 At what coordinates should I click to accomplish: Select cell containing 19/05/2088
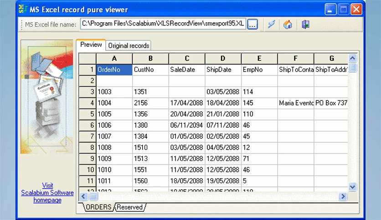(x=223, y=181)
